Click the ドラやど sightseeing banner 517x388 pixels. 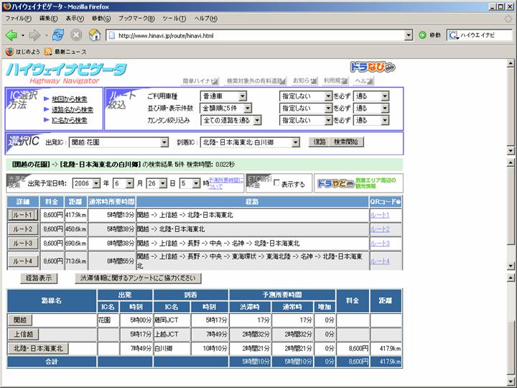click(x=358, y=183)
